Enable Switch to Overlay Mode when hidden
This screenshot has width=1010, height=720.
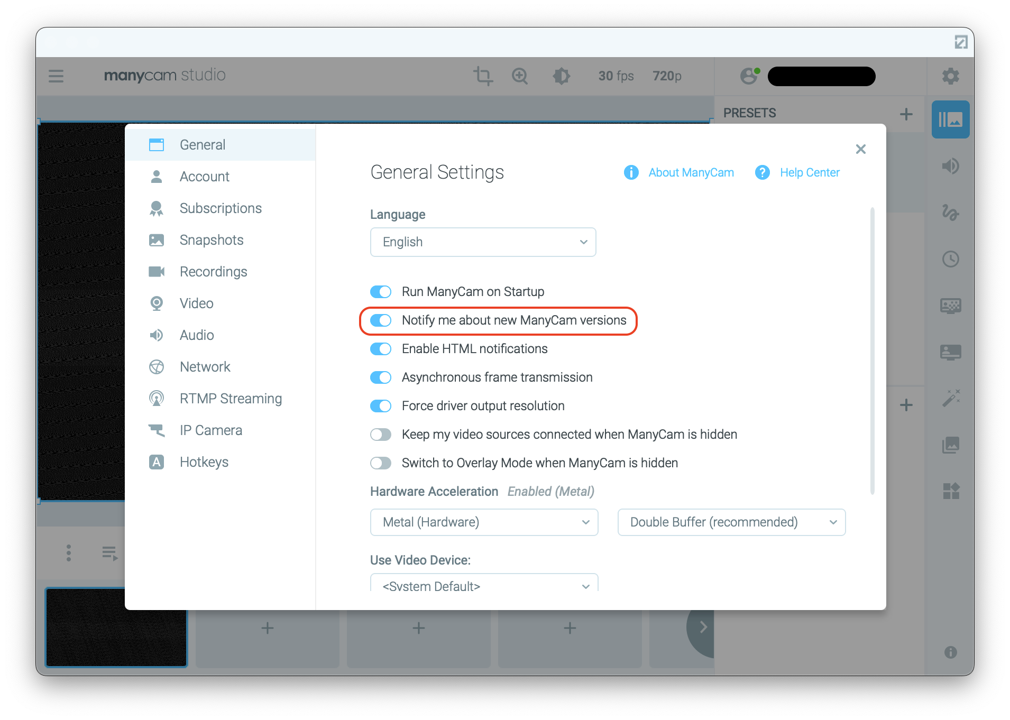381,463
